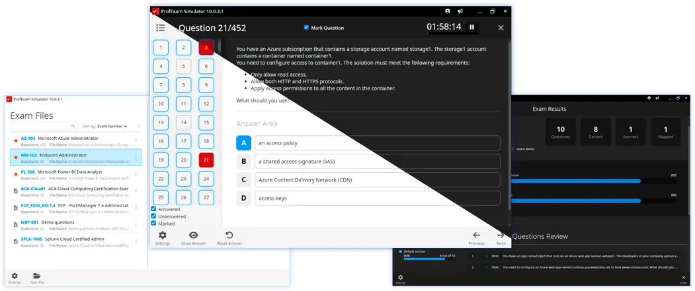This screenshot has height=291, width=695.
Task: Click the Show Answer eye icon
Action: coord(193,236)
